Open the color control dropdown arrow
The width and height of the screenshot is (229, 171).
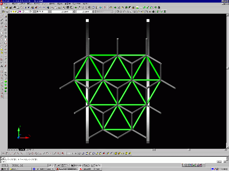49,11
